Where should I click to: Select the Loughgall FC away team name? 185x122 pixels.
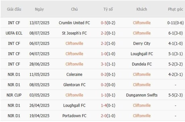pos(142,54)
